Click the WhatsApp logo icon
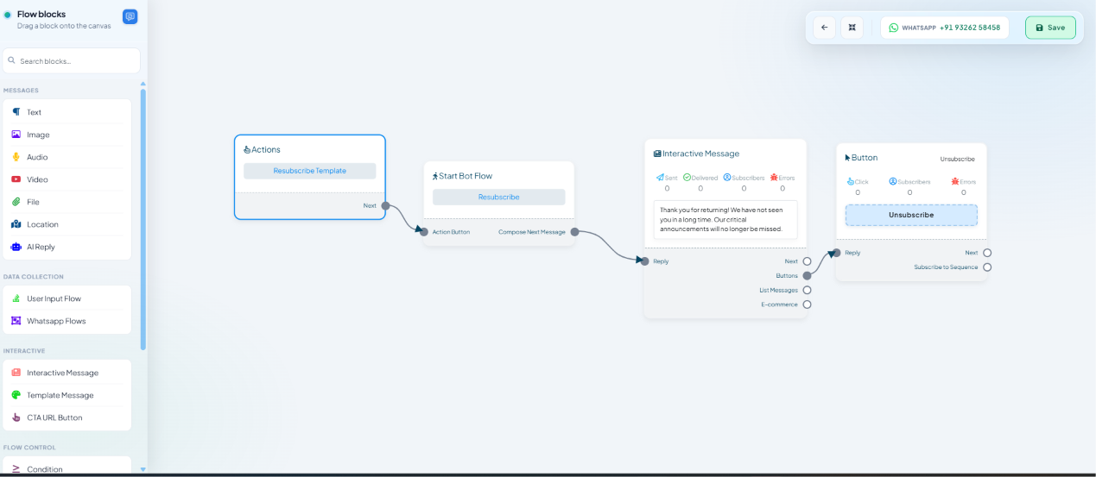1096x477 pixels. click(x=893, y=28)
